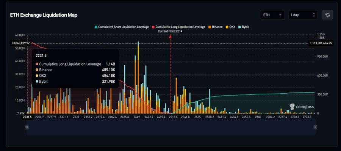Click the Bybit 321.98K tooltip row
This screenshot has height=151, width=341.
coord(75,82)
